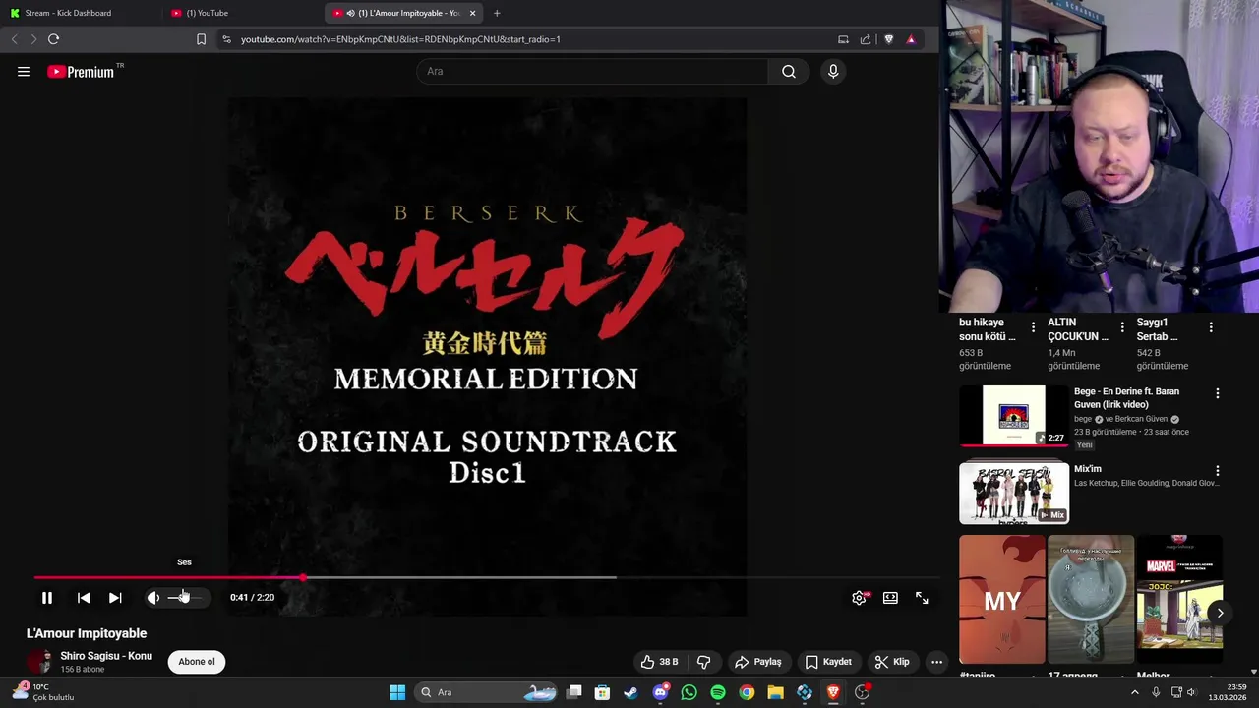The height and width of the screenshot is (708, 1259).
Task: Open File Explorer from the taskbar
Action: tap(775, 692)
